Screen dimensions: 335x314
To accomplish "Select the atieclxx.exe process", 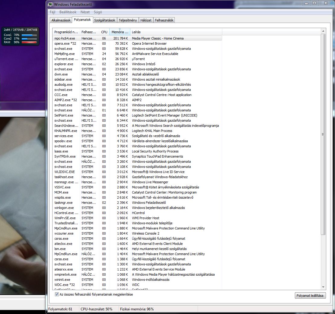I will [x=137, y=243].
